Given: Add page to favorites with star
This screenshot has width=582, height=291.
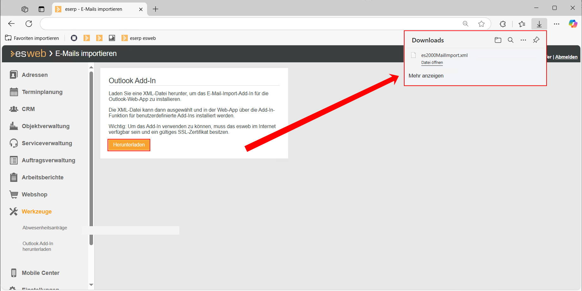Looking at the screenshot, I should point(481,24).
